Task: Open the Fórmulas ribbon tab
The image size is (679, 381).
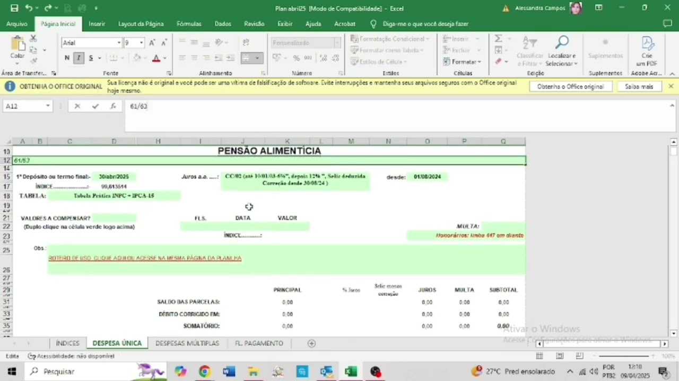Action: (x=189, y=24)
